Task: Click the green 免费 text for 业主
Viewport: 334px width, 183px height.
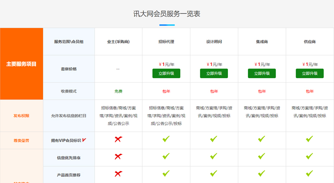Action: point(119,91)
